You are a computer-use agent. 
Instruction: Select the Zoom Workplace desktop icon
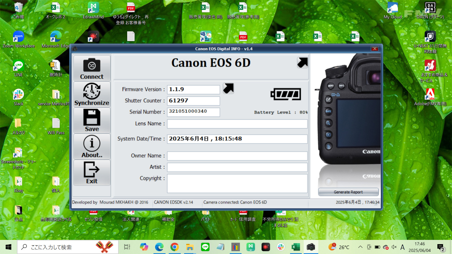(18, 40)
